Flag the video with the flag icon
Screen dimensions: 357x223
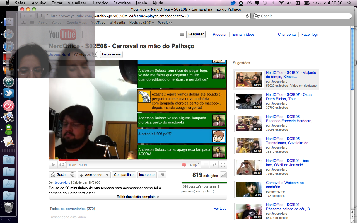pos(162,175)
